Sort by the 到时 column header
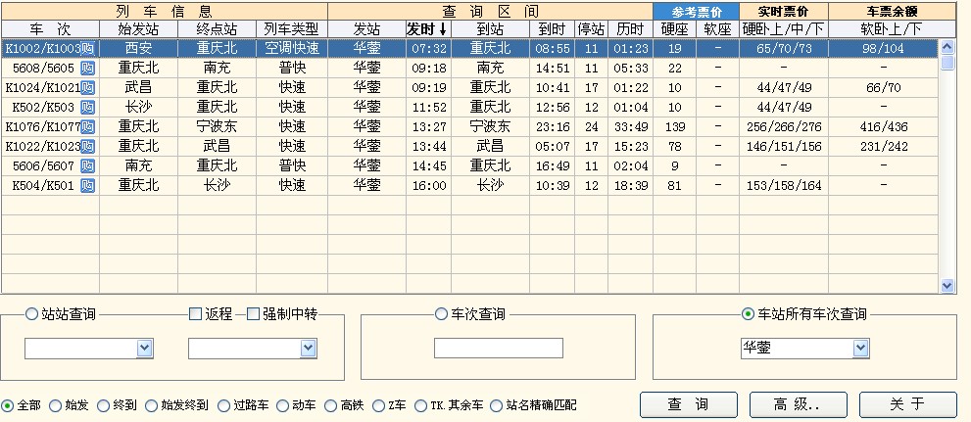Image resolution: width=971 pixels, height=422 pixels. click(x=552, y=29)
